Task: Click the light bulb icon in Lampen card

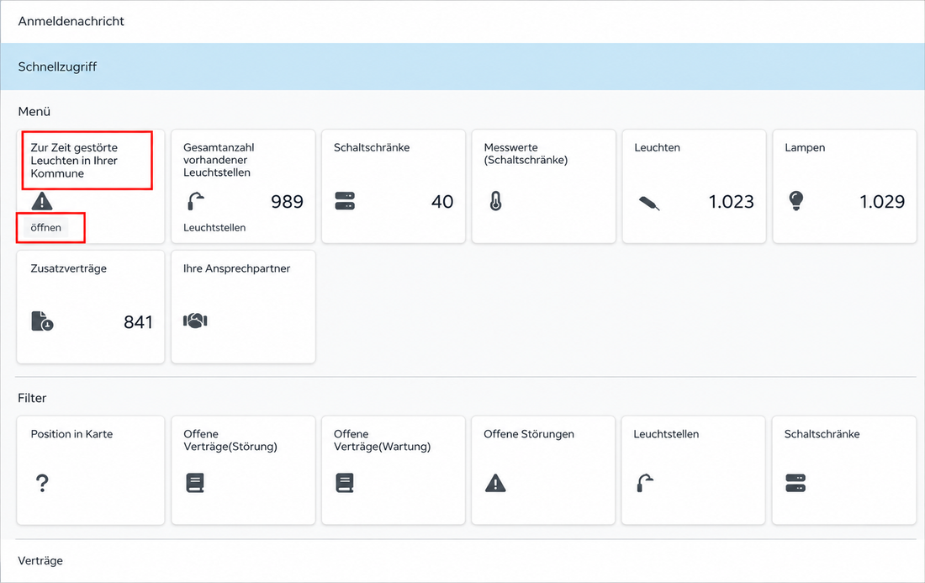Action: click(795, 200)
